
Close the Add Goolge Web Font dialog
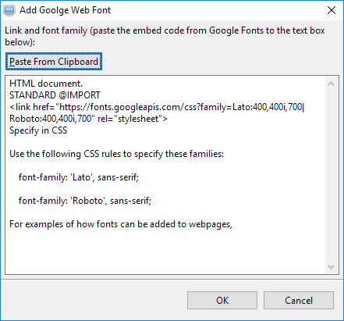coord(332,10)
